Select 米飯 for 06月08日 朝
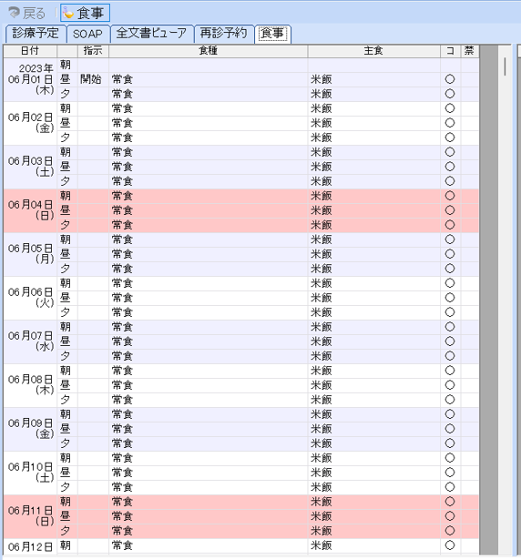The image size is (521, 560). [x=373, y=371]
